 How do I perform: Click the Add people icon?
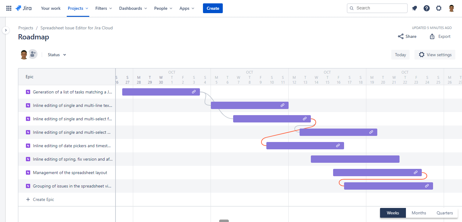tap(33, 54)
